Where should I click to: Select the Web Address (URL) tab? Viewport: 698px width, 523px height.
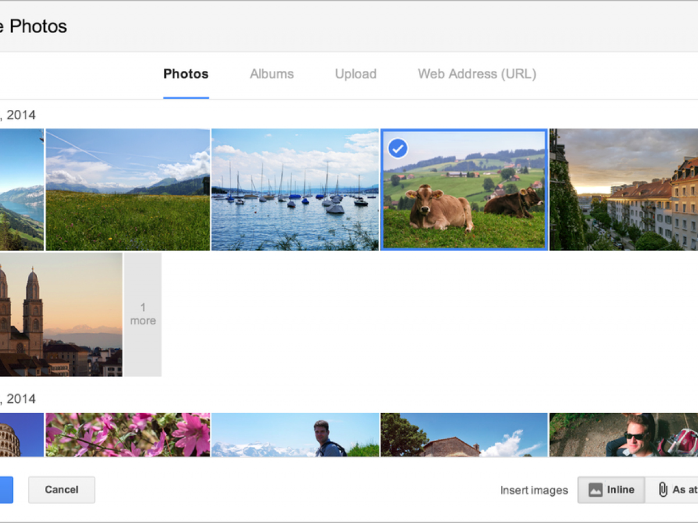476,74
